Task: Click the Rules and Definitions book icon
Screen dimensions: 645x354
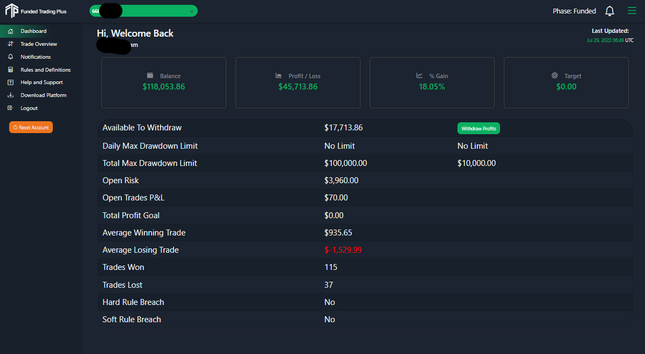Action: 11,70
